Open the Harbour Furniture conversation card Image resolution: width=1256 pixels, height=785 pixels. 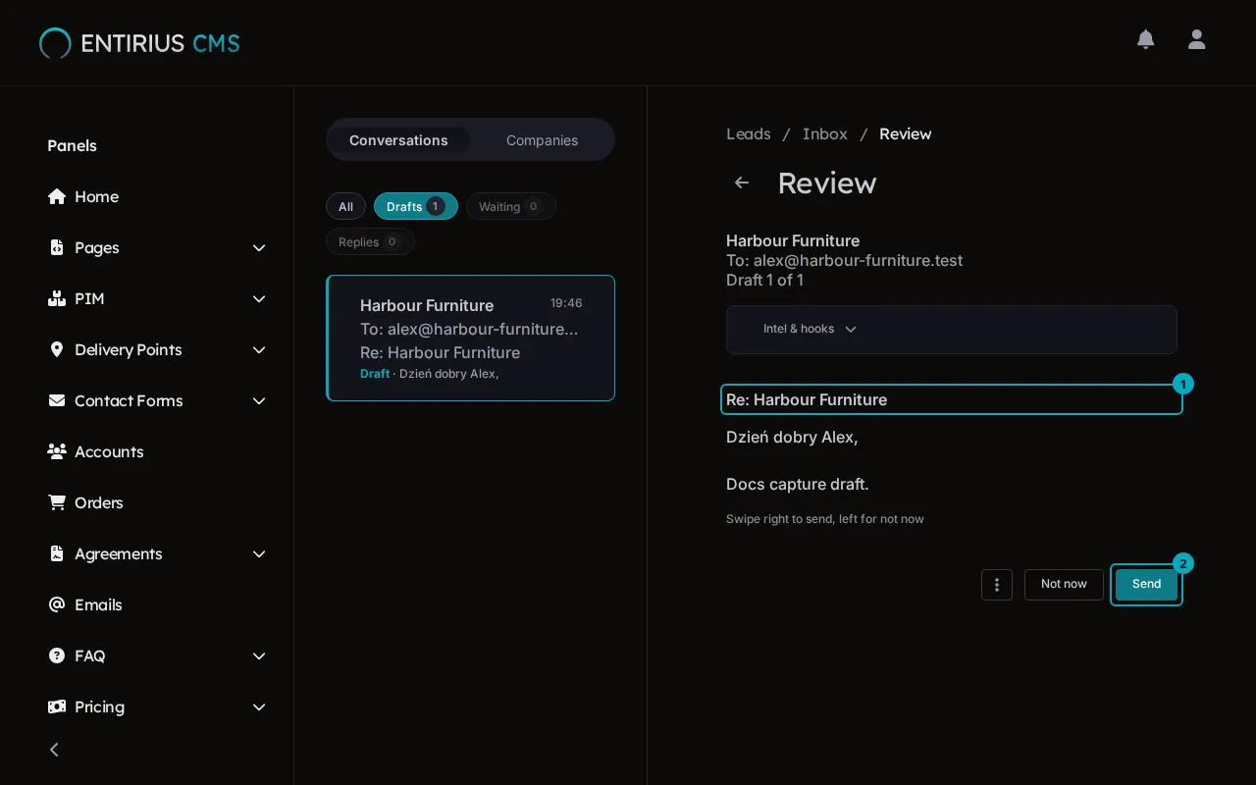[471, 339]
